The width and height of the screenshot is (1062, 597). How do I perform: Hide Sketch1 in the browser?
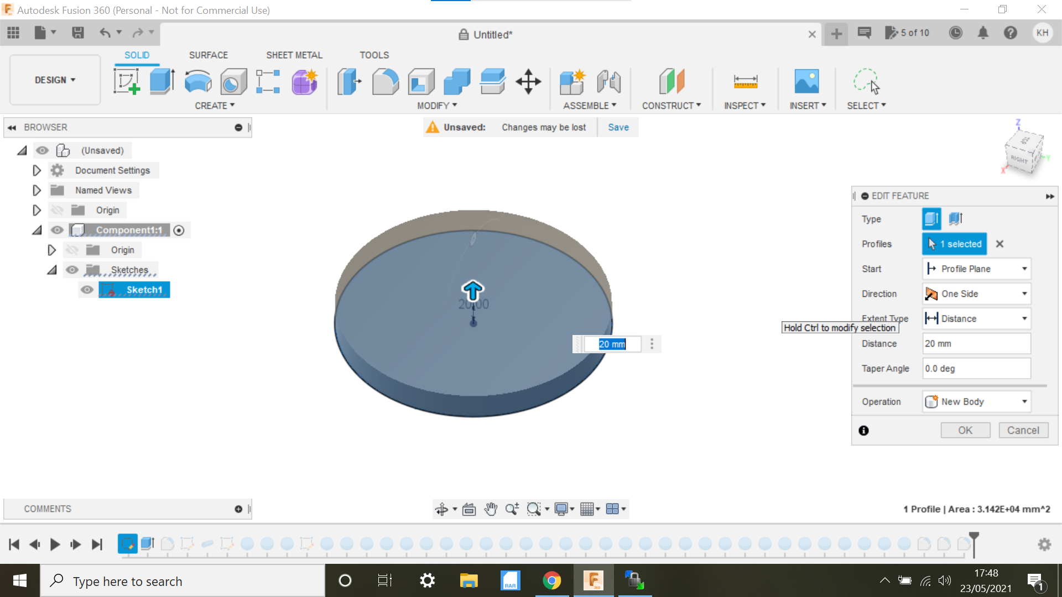87,290
